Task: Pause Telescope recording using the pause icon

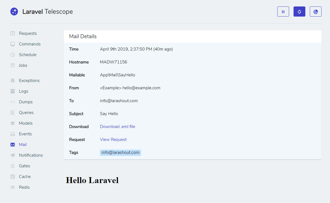Action: coord(283,12)
